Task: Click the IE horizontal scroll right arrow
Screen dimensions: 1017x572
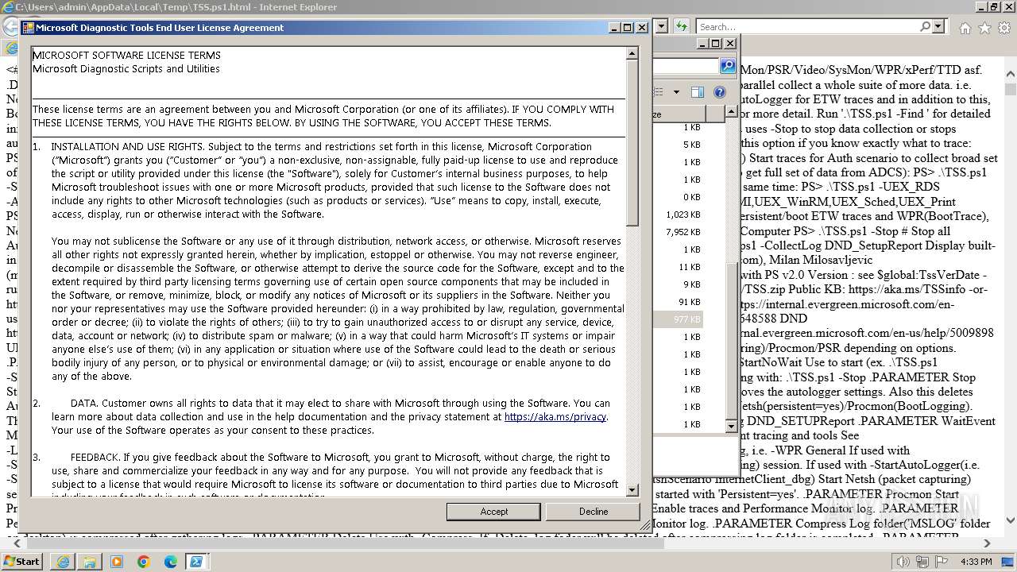Action: tap(988, 543)
